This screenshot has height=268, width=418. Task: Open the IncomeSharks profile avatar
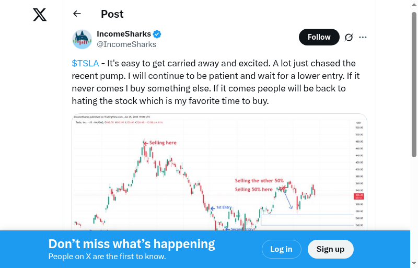tap(82, 39)
